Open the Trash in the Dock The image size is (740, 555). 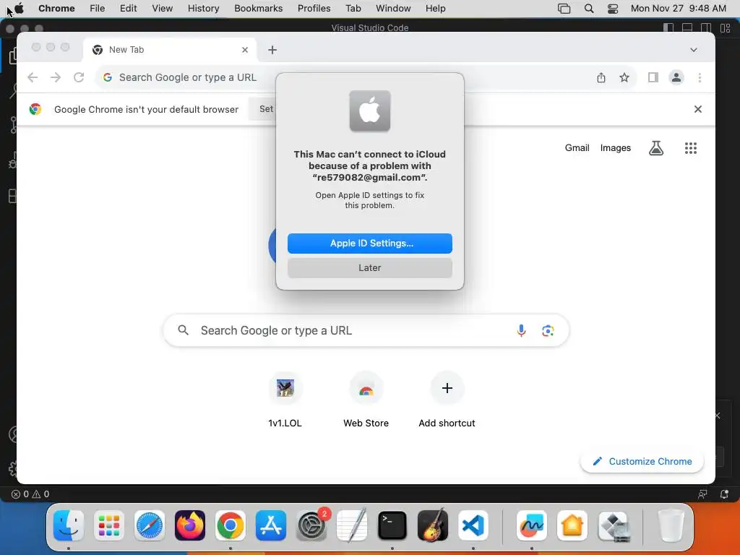coord(671,526)
